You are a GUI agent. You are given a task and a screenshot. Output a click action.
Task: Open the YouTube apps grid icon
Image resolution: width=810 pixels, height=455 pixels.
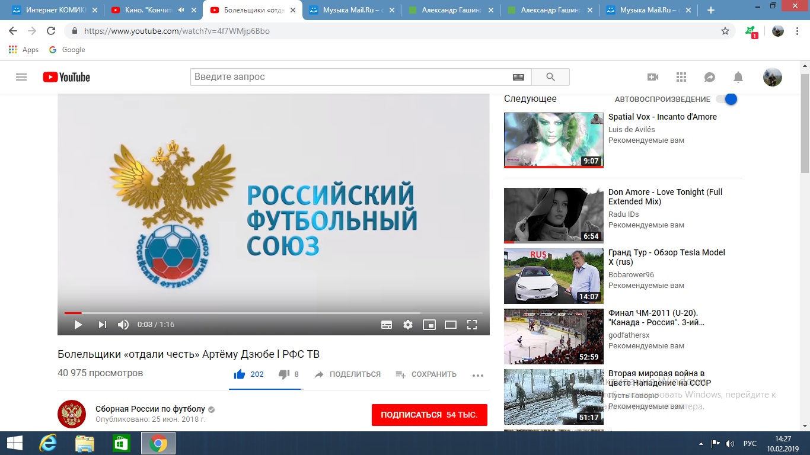(681, 77)
